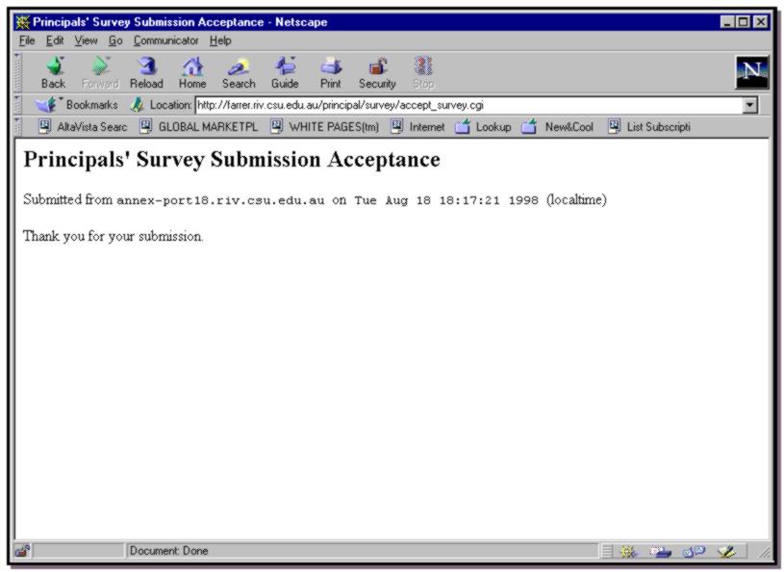Open the mailbox from the component bar
Screen dimensions: 784x572
click(660, 552)
